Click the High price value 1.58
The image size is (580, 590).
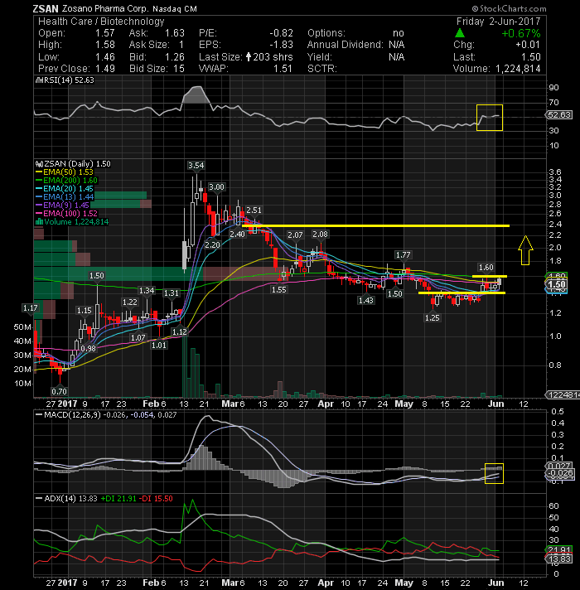pos(105,45)
